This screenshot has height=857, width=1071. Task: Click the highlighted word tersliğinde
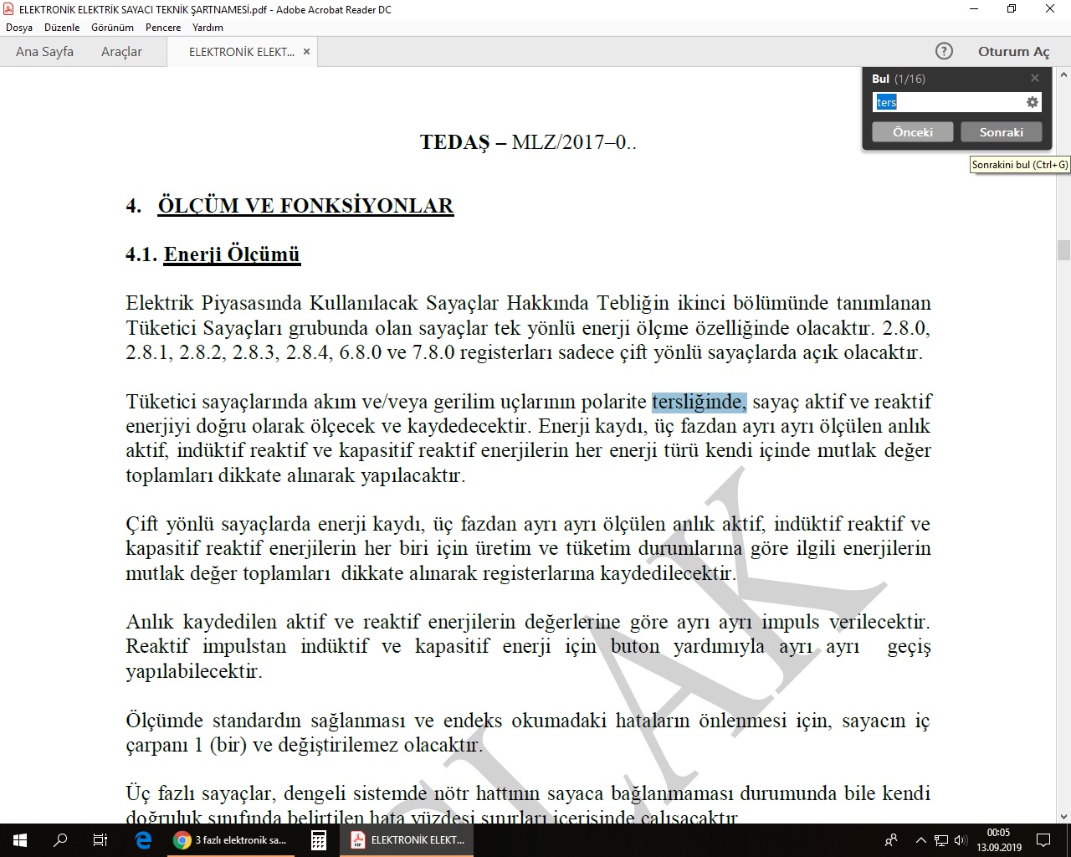point(699,403)
